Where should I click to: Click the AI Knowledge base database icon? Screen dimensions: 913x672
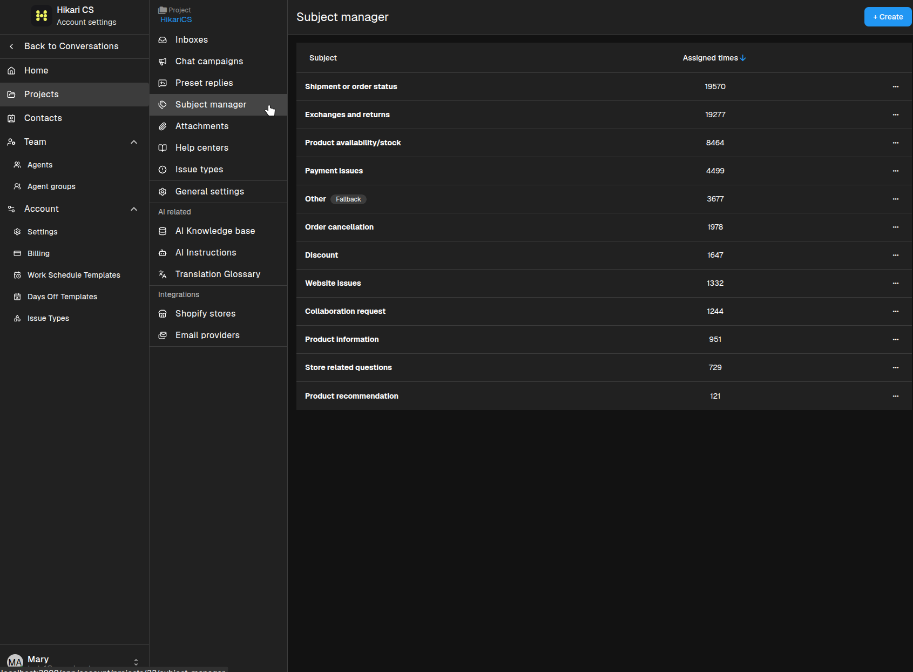pos(163,231)
